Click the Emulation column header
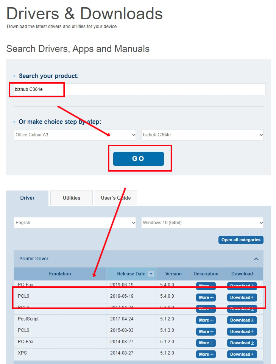Image resolution: width=276 pixels, height=364 pixels. (60, 274)
